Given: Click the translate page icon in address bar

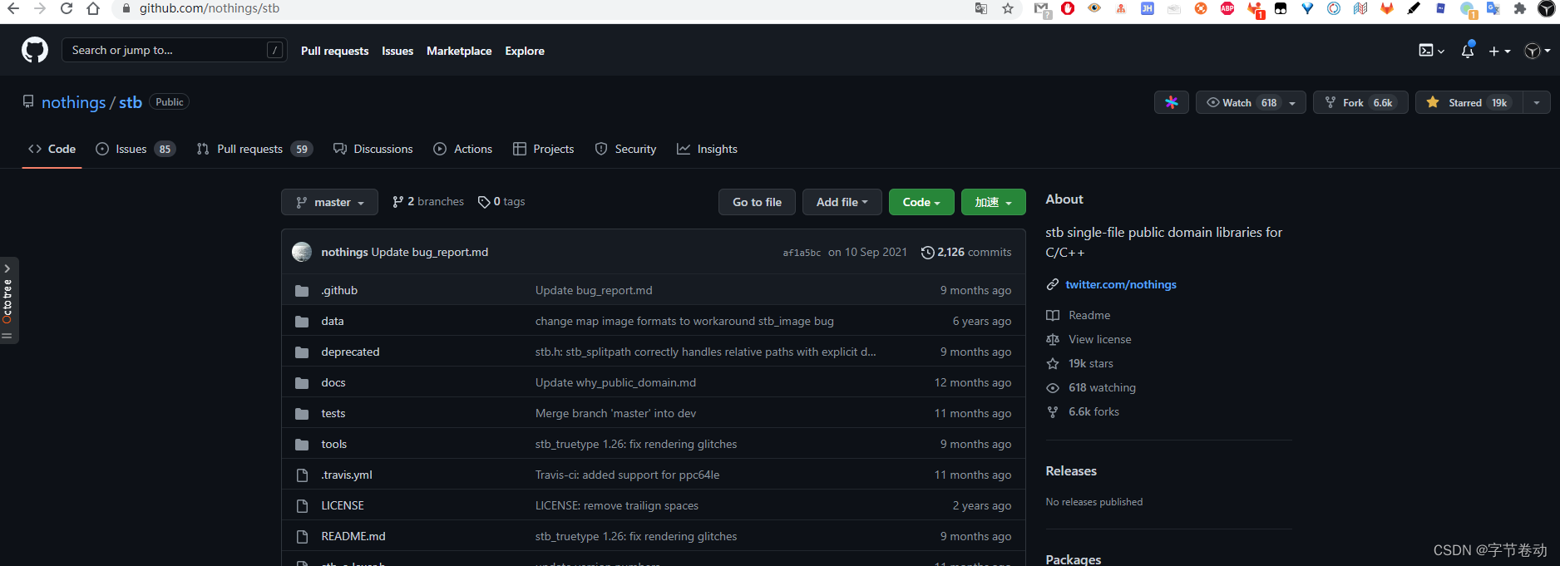Looking at the screenshot, I should tap(981, 8).
